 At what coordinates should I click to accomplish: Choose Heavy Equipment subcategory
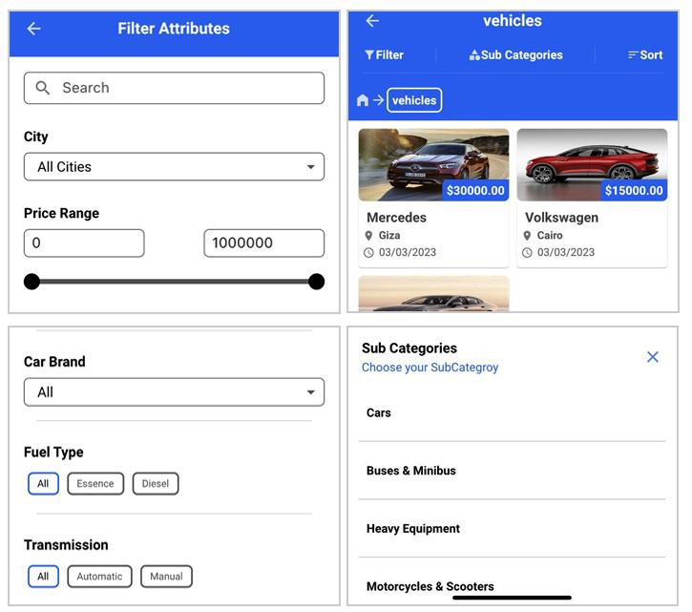[512, 529]
